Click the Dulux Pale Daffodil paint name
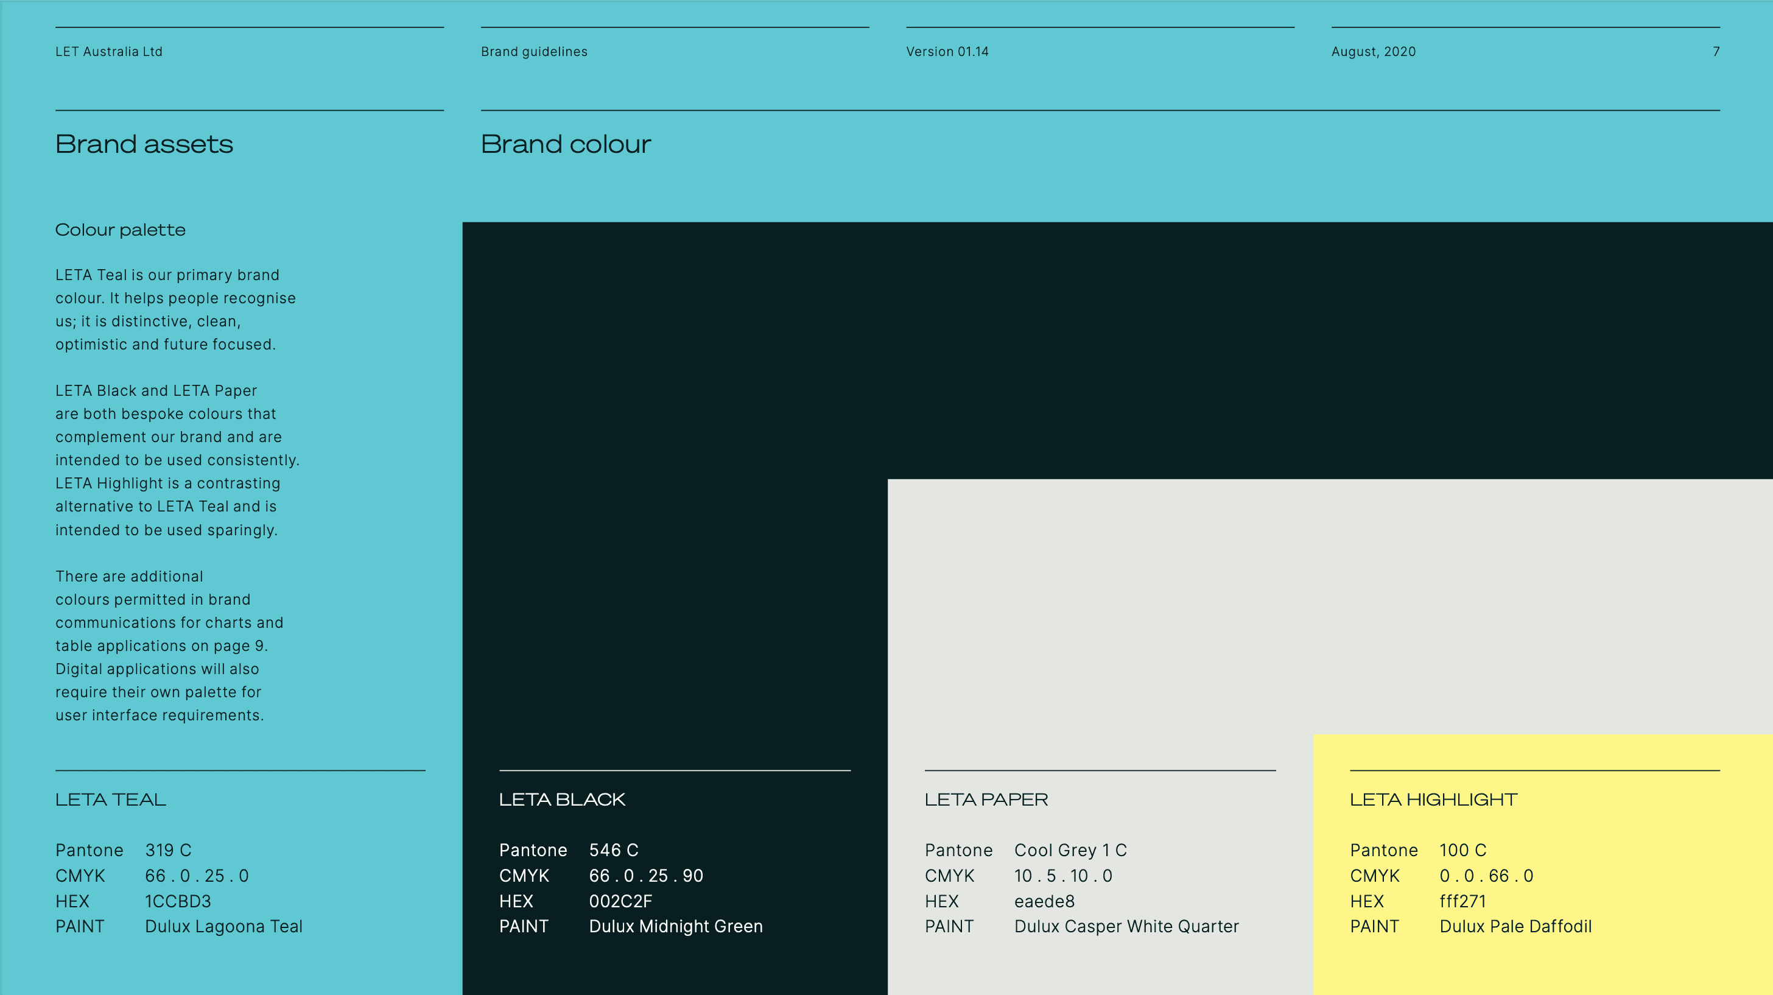The width and height of the screenshot is (1773, 995). (1515, 927)
